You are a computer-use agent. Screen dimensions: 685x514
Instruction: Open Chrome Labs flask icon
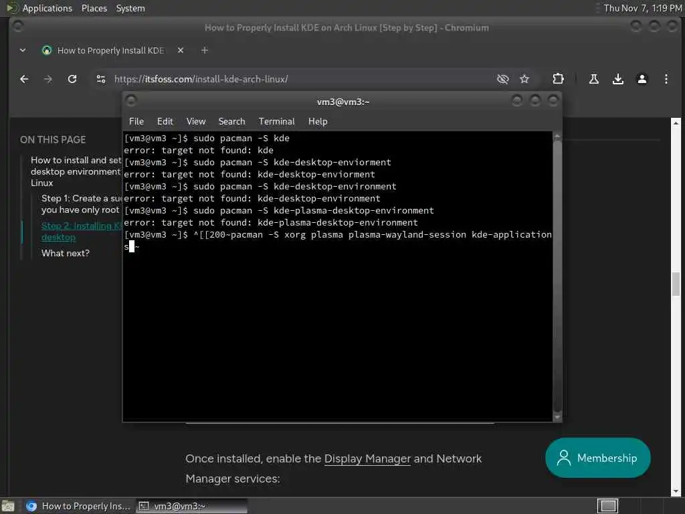click(594, 79)
